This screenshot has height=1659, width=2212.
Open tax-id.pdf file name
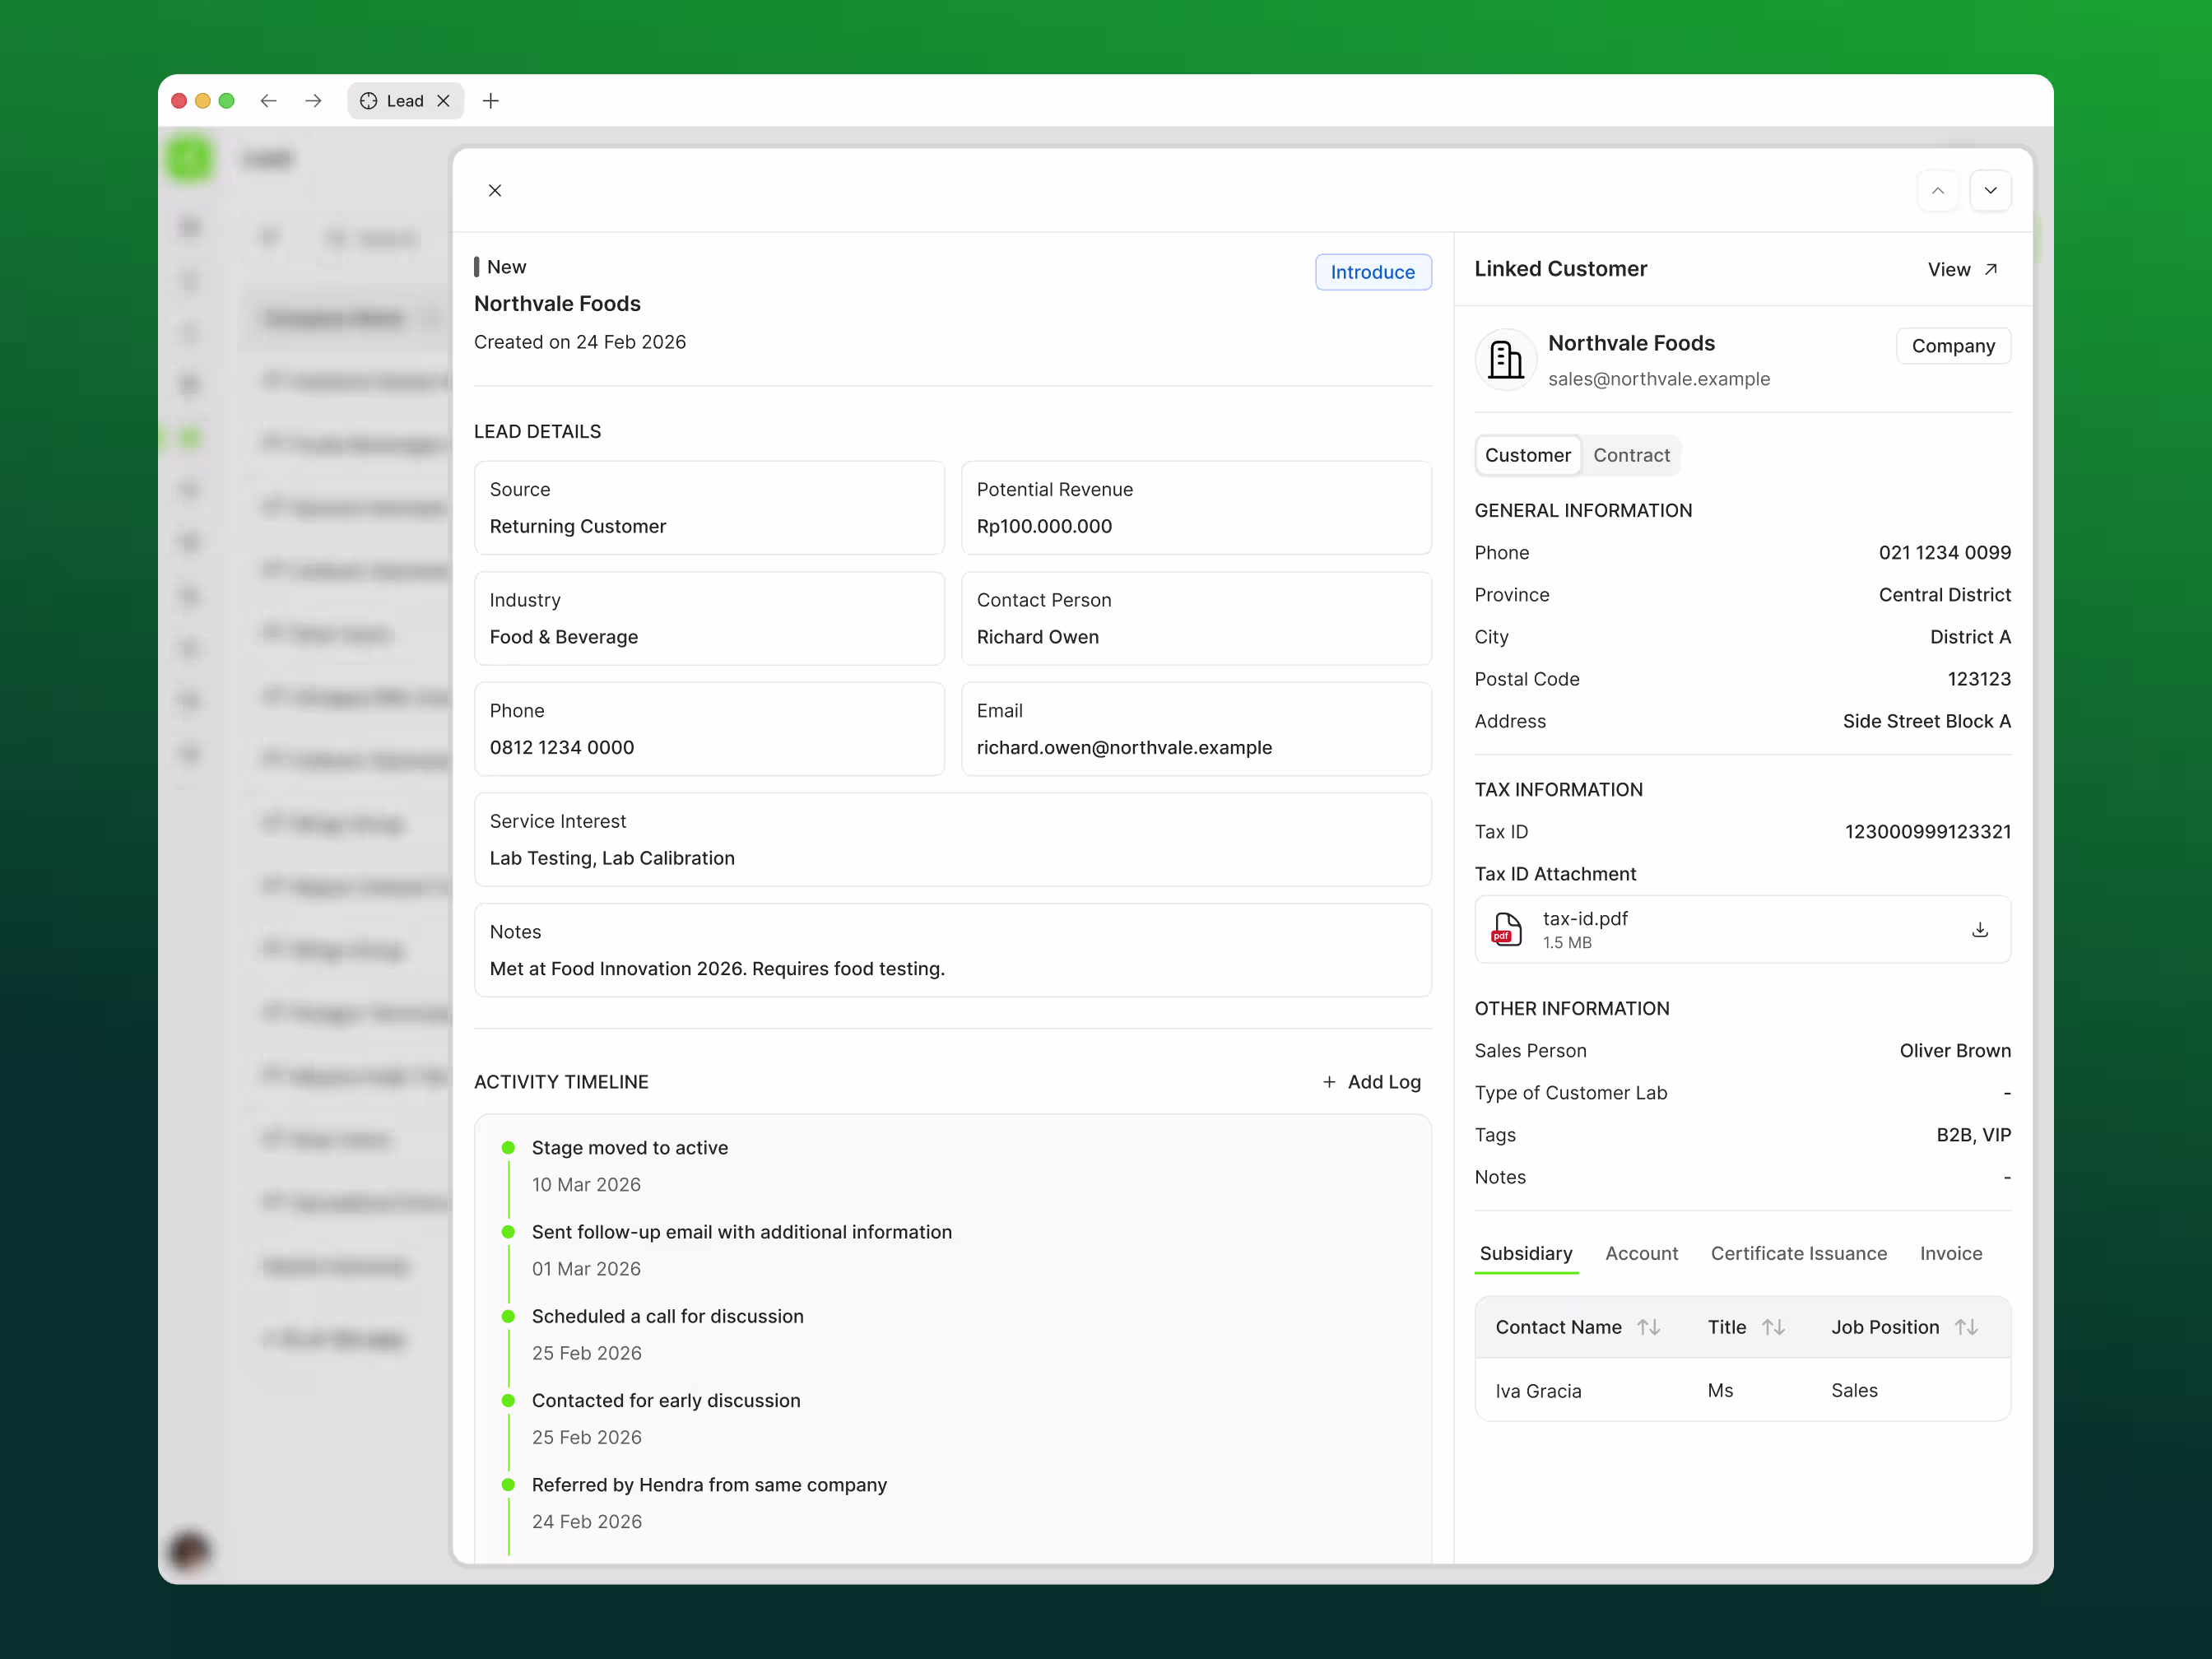coord(1584,918)
